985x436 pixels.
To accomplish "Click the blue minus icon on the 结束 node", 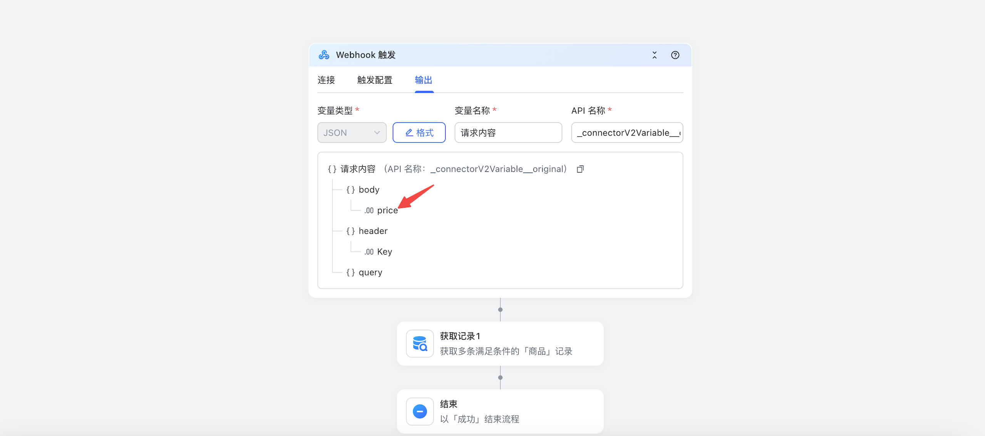I will (x=419, y=411).
